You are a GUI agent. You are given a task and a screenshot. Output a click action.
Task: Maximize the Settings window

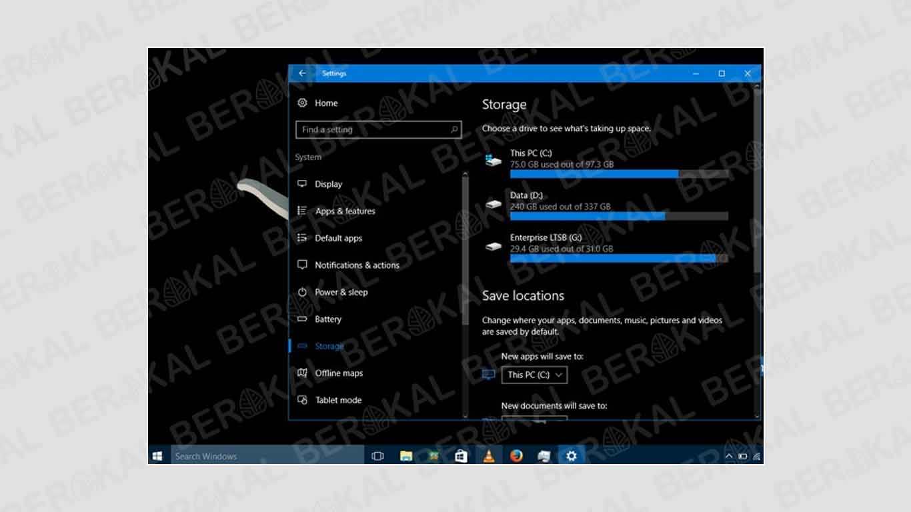(x=722, y=73)
